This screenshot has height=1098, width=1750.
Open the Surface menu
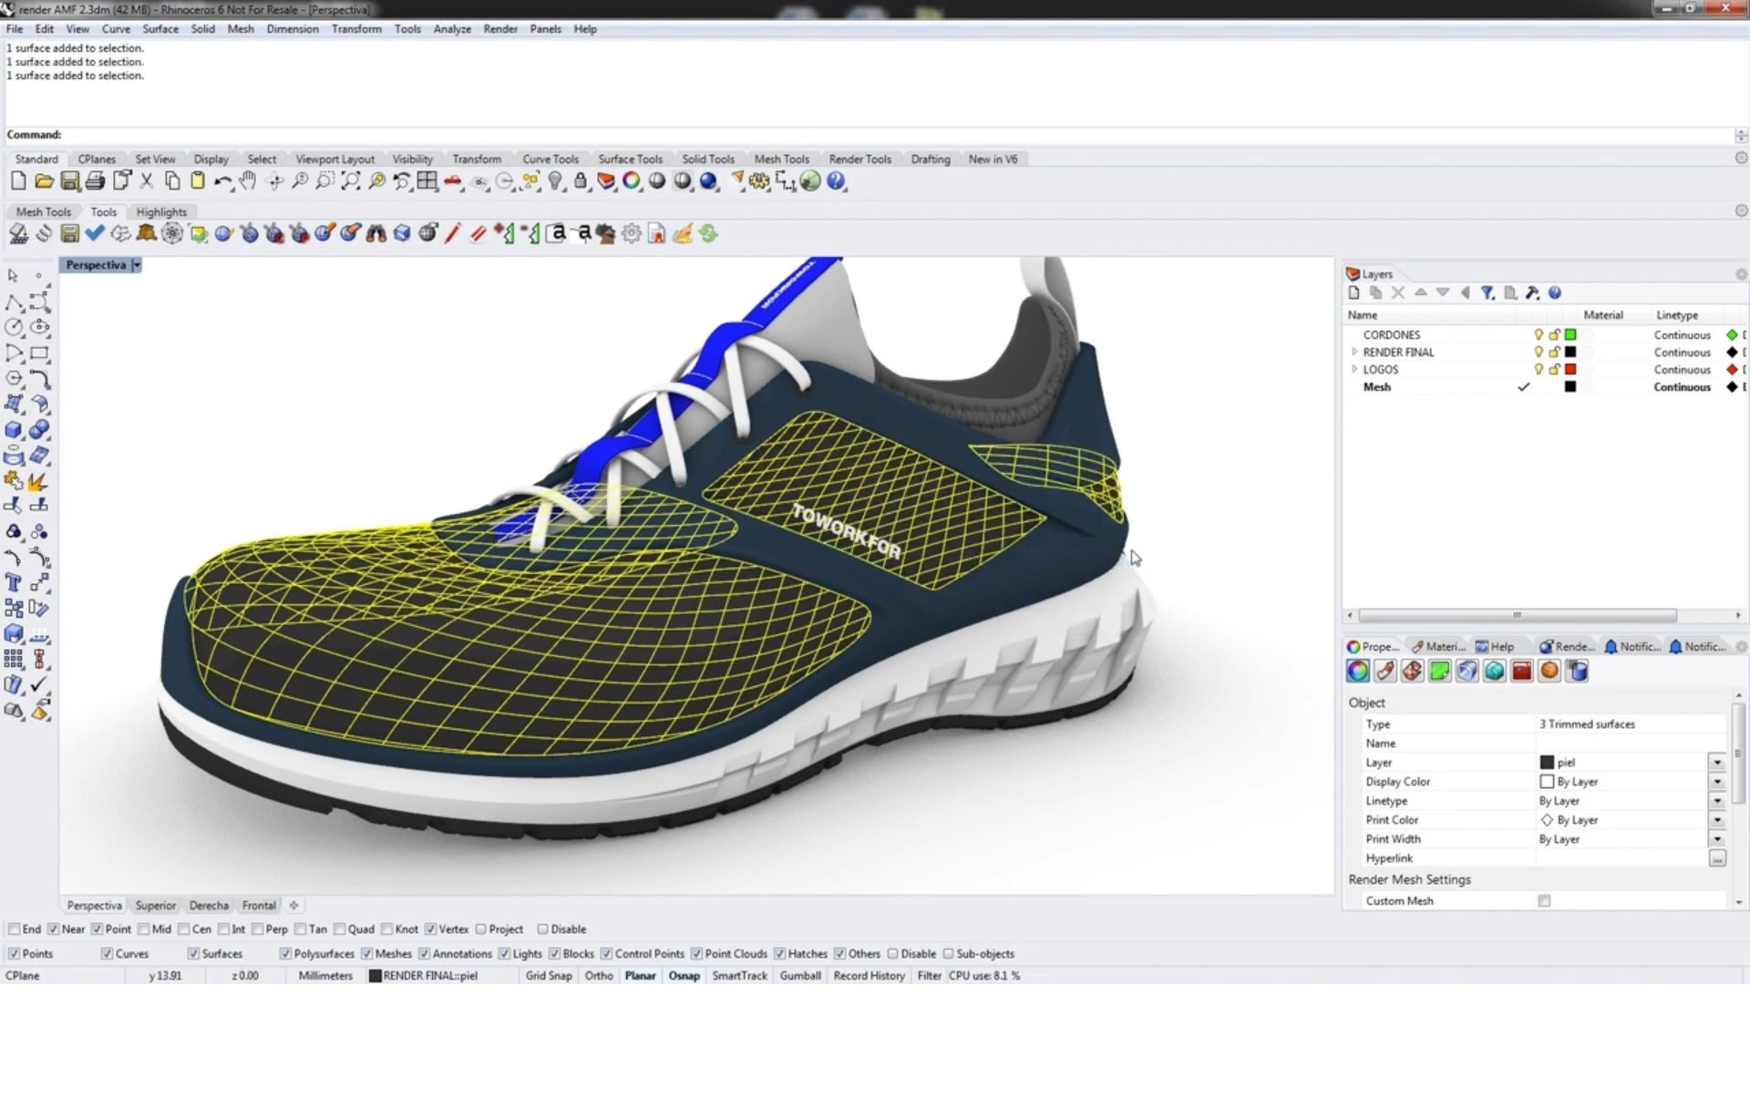pos(160,29)
